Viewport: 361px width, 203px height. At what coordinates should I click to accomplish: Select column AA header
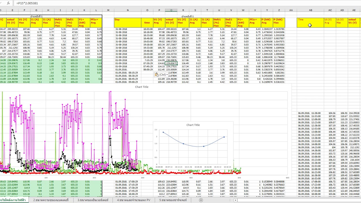291,10
